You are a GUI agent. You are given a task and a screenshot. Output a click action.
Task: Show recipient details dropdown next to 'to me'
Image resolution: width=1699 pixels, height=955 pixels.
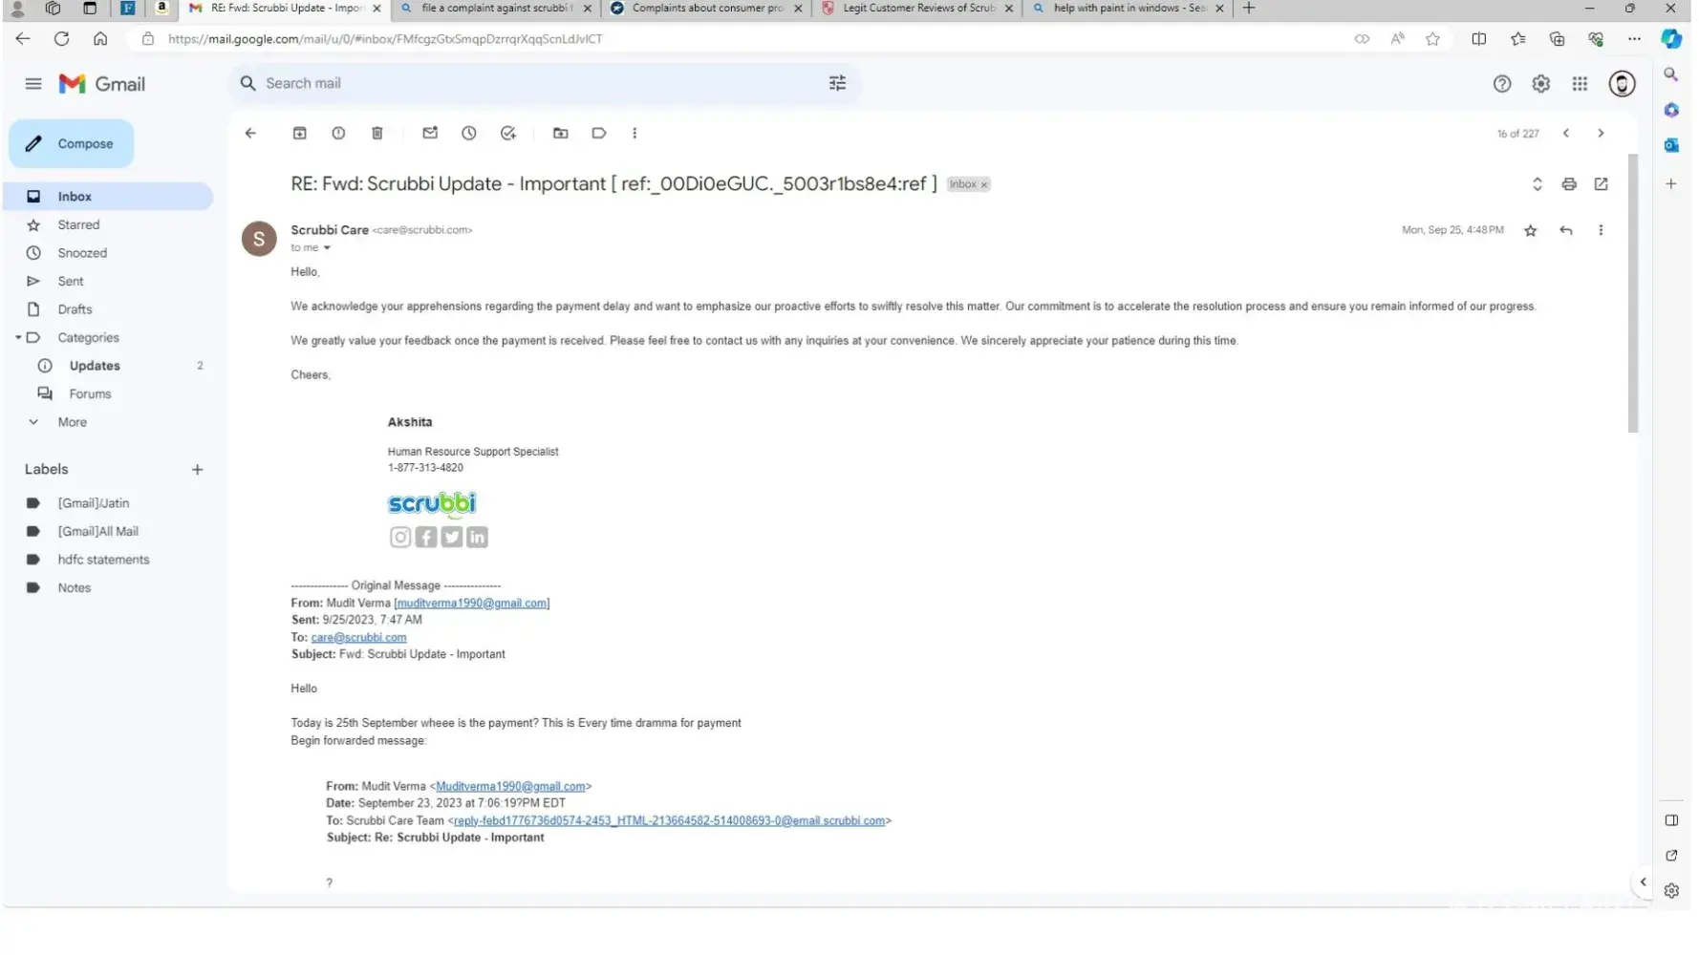coord(327,248)
